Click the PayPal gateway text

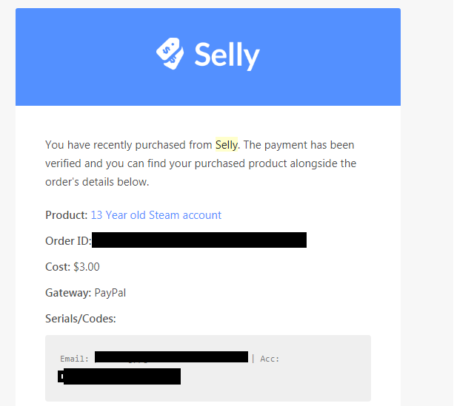point(110,293)
